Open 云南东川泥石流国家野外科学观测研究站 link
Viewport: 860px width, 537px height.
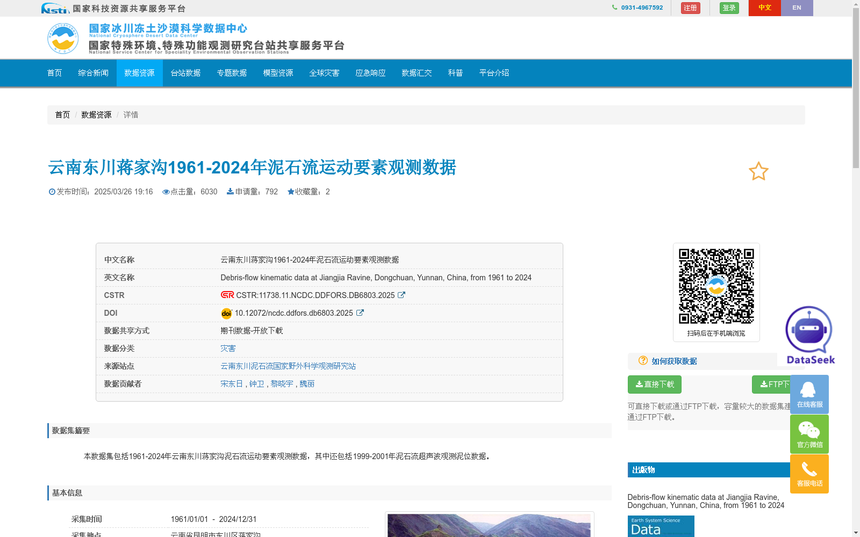(288, 366)
